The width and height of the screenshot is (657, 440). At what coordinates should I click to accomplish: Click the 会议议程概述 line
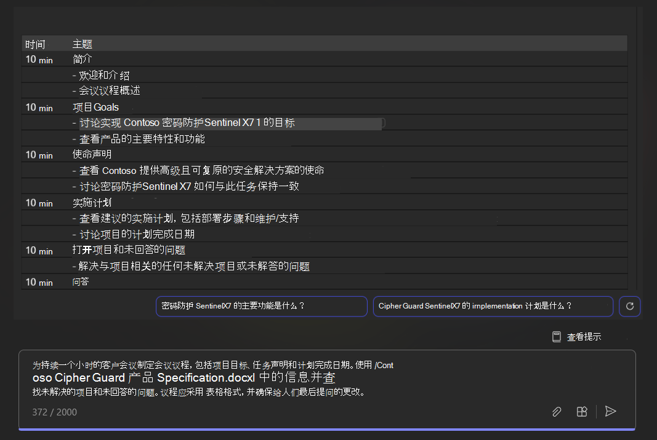click(x=106, y=91)
